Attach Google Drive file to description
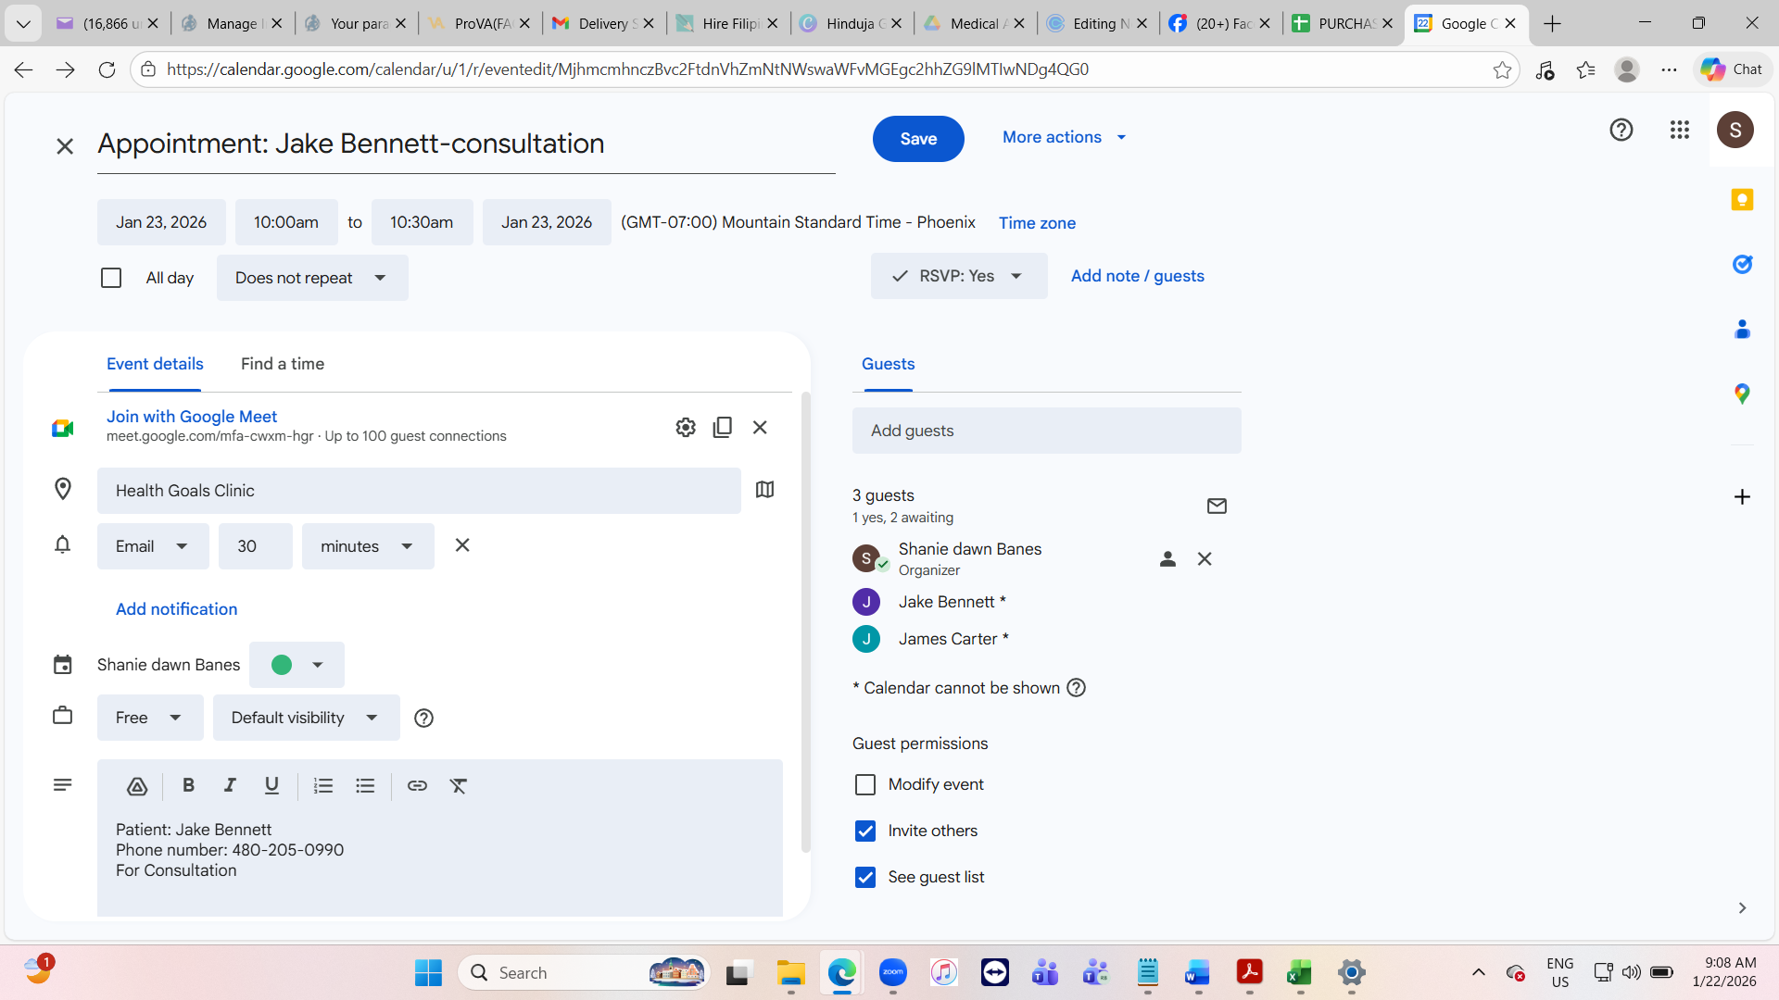 (x=137, y=786)
